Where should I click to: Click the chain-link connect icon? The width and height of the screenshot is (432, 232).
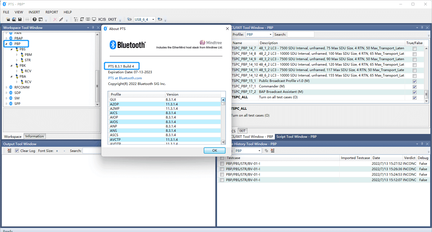tap(61, 19)
